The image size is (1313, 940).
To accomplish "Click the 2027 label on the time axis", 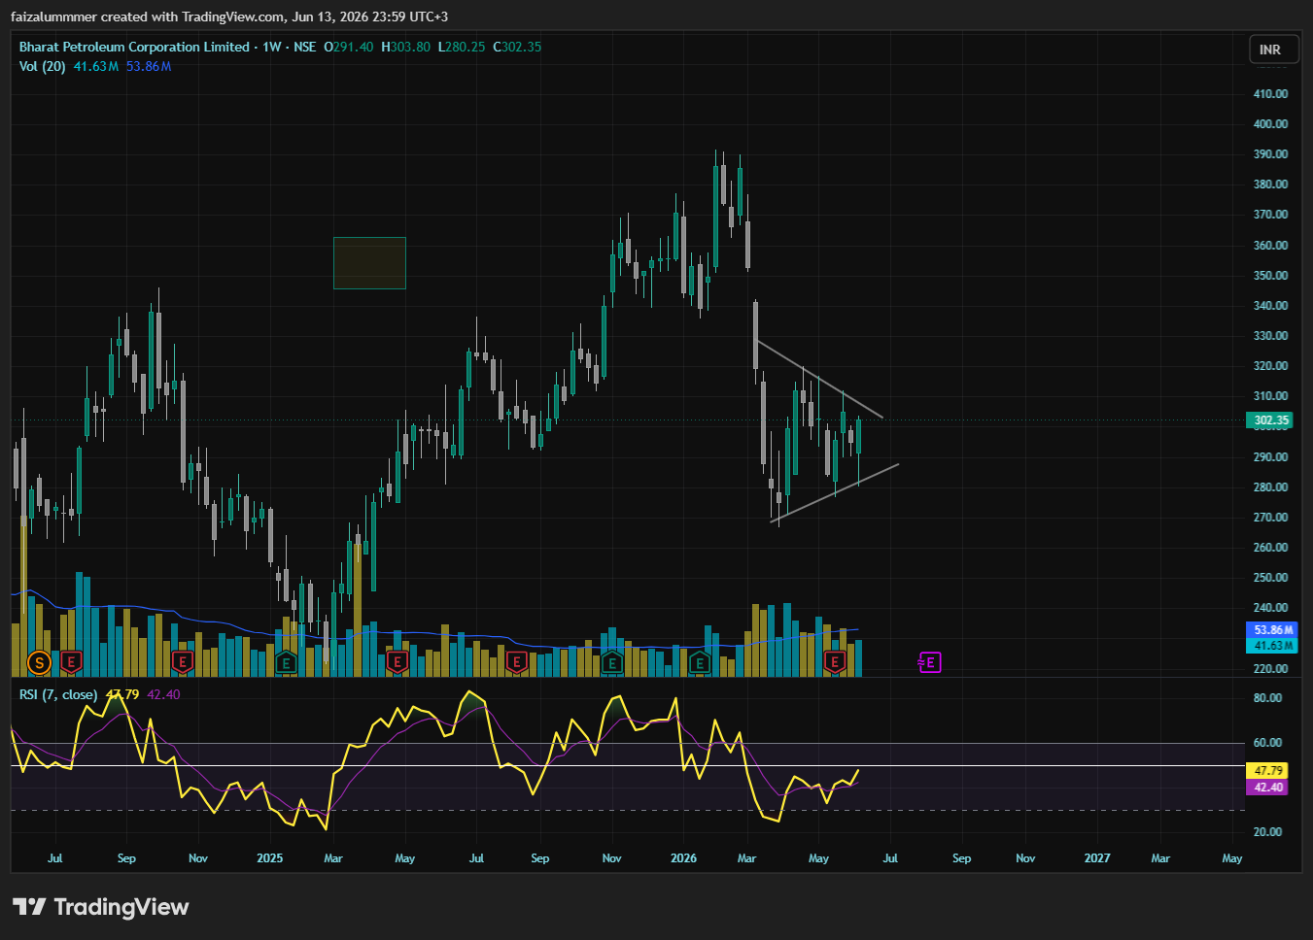I will (x=1097, y=858).
